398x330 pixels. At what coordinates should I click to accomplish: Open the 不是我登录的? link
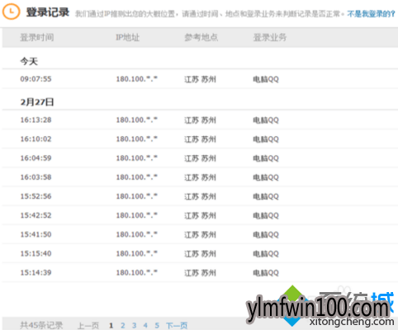pyautogui.click(x=371, y=14)
